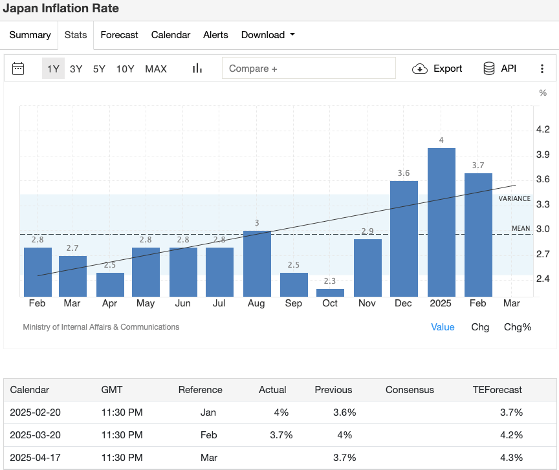Open the Calendar tab

[x=171, y=35]
